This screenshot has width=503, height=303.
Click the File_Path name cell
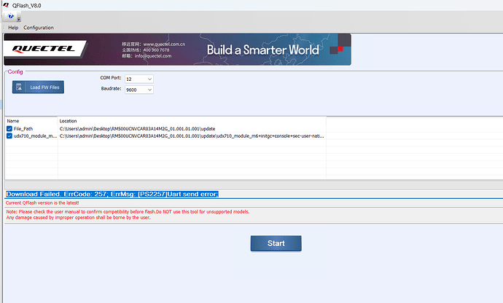click(x=23, y=129)
